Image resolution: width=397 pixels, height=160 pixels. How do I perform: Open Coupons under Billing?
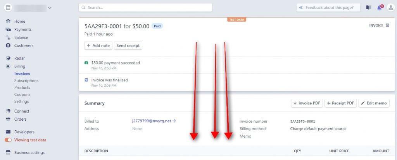coord(22,94)
